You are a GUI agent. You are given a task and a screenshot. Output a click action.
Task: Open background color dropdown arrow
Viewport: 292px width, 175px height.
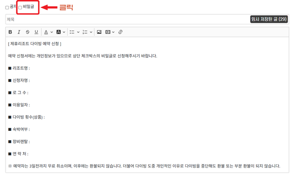point(64,32)
